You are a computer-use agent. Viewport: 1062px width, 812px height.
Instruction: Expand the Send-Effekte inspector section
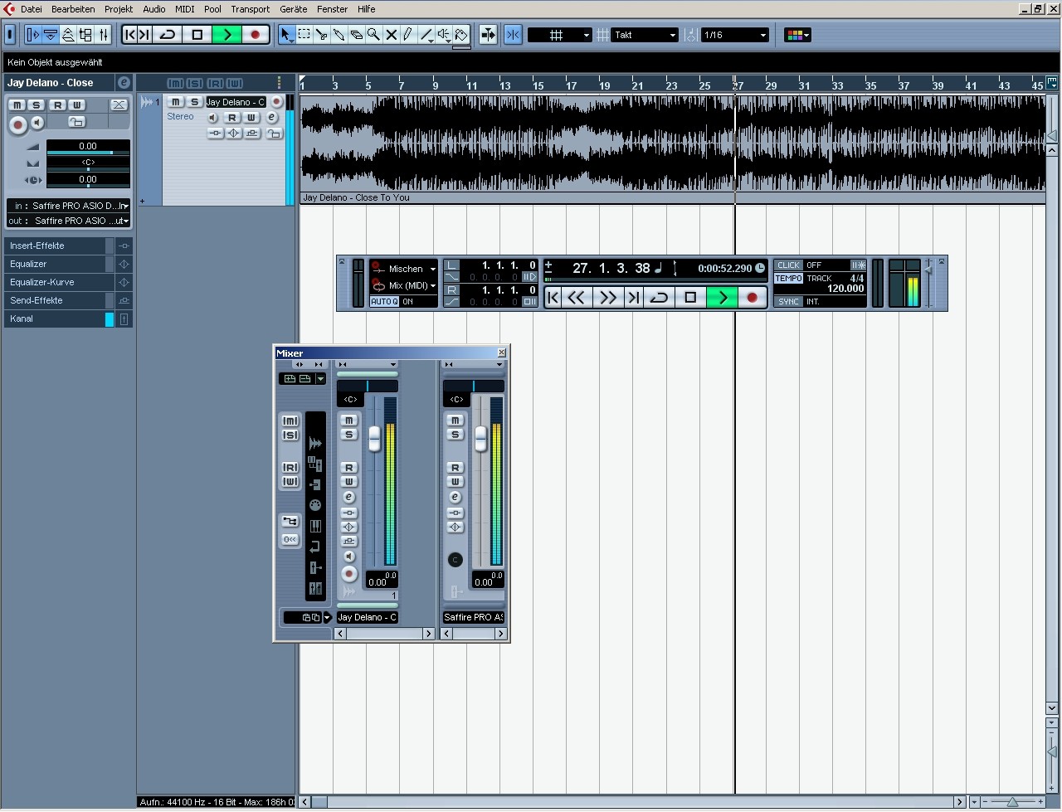pos(68,300)
